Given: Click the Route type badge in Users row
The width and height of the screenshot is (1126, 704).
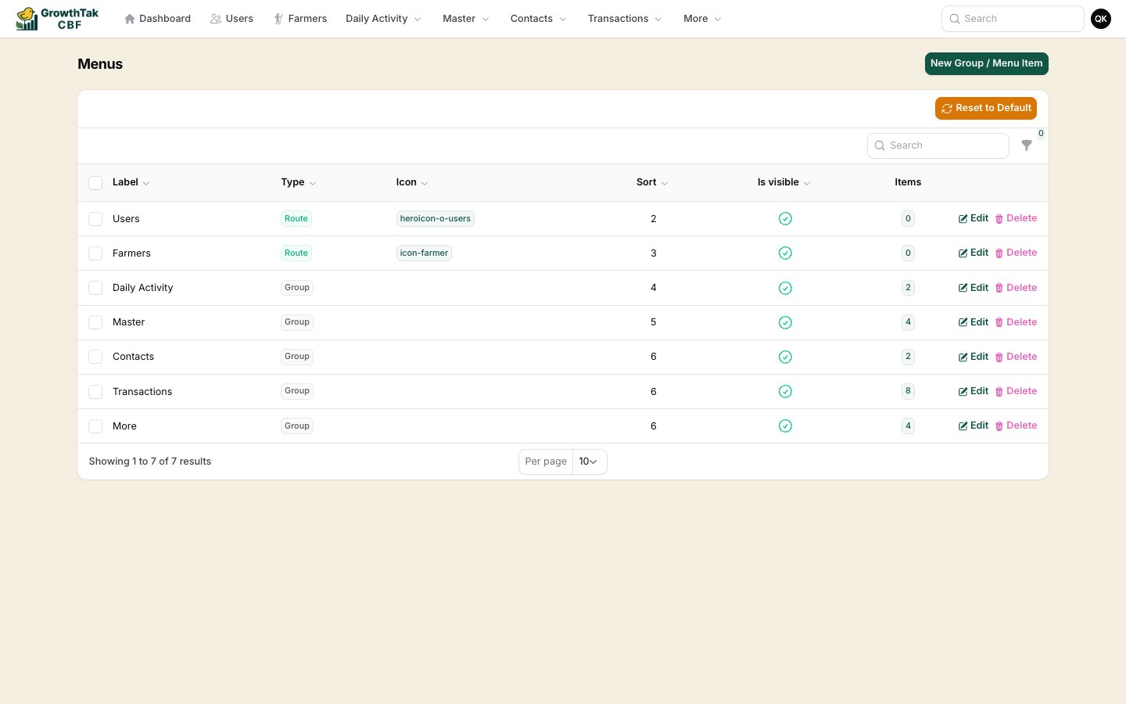Looking at the screenshot, I should (296, 219).
